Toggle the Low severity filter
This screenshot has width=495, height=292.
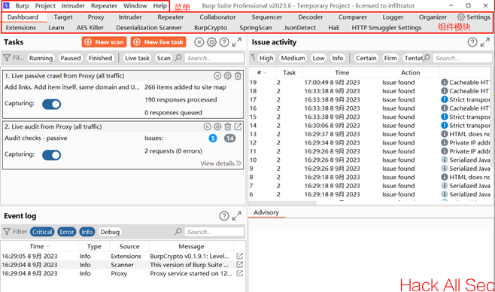[318, 58]
